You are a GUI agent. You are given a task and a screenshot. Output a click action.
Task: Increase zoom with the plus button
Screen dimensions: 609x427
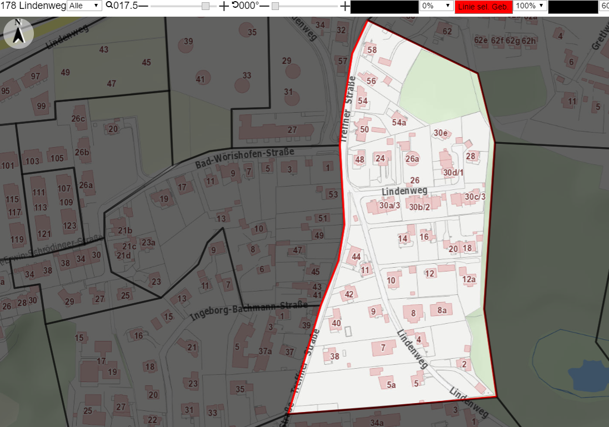click(x=224, y=6)
